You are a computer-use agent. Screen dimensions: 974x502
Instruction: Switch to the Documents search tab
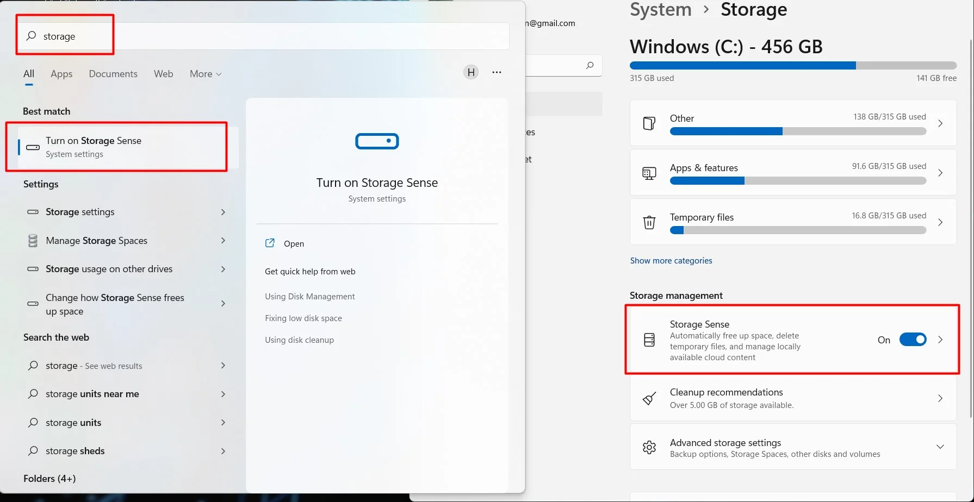[x=113, y=74]
